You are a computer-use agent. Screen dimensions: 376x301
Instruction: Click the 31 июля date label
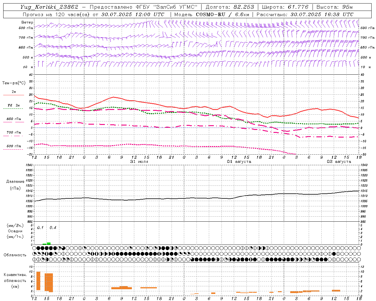[x=139, y=162]
